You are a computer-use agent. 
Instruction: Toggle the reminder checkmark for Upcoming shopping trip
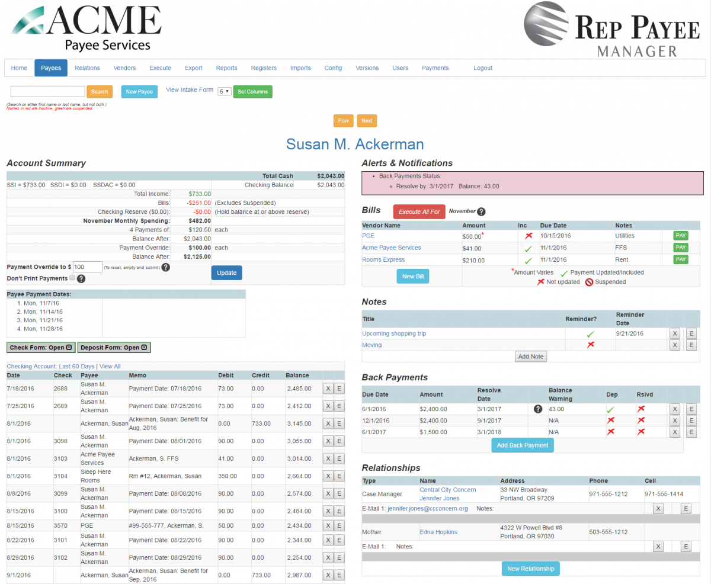pyautogui.click(x=591, y=333)
